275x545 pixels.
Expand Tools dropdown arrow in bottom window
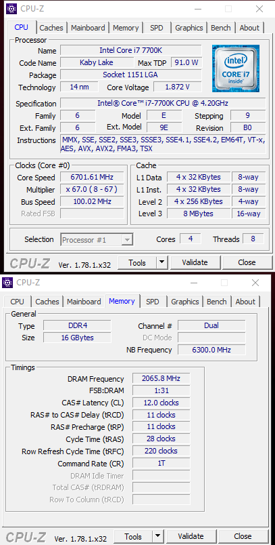[x=157, y=537]
